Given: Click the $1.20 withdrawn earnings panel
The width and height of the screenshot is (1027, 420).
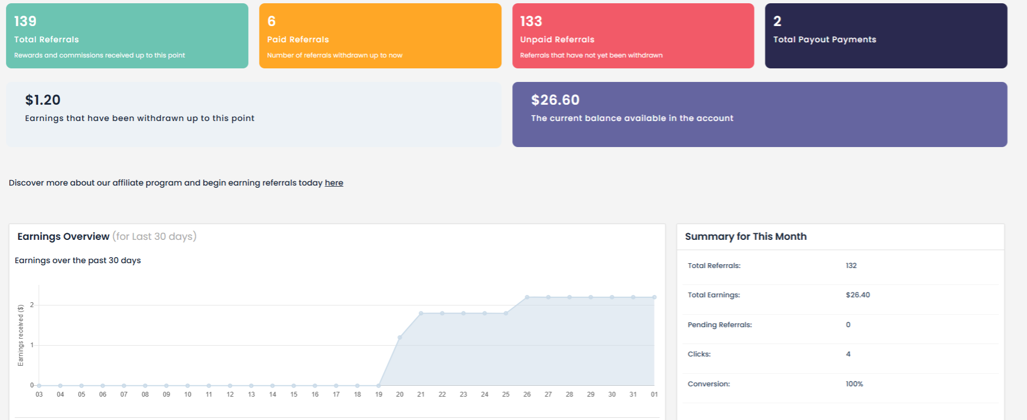Looking at the screenshot, I should [x=254, y=114].
